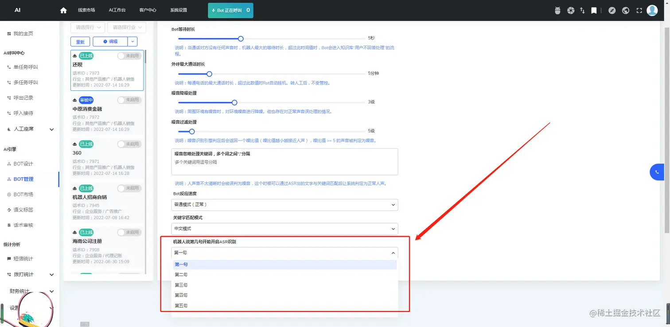Select the 中原消费金融 bot card title
The height and width of the screenshot is (327, 670).
click(x=87, y=109)
